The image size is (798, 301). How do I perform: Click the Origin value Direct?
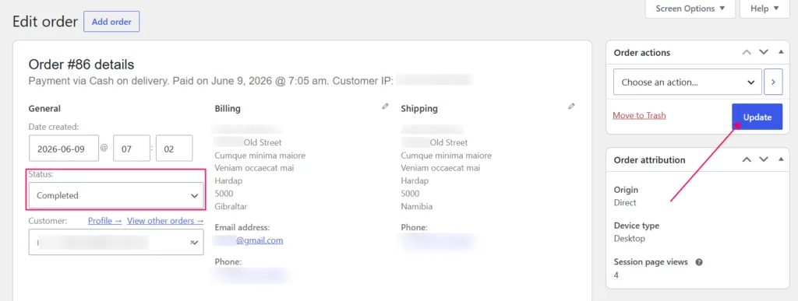625,202
